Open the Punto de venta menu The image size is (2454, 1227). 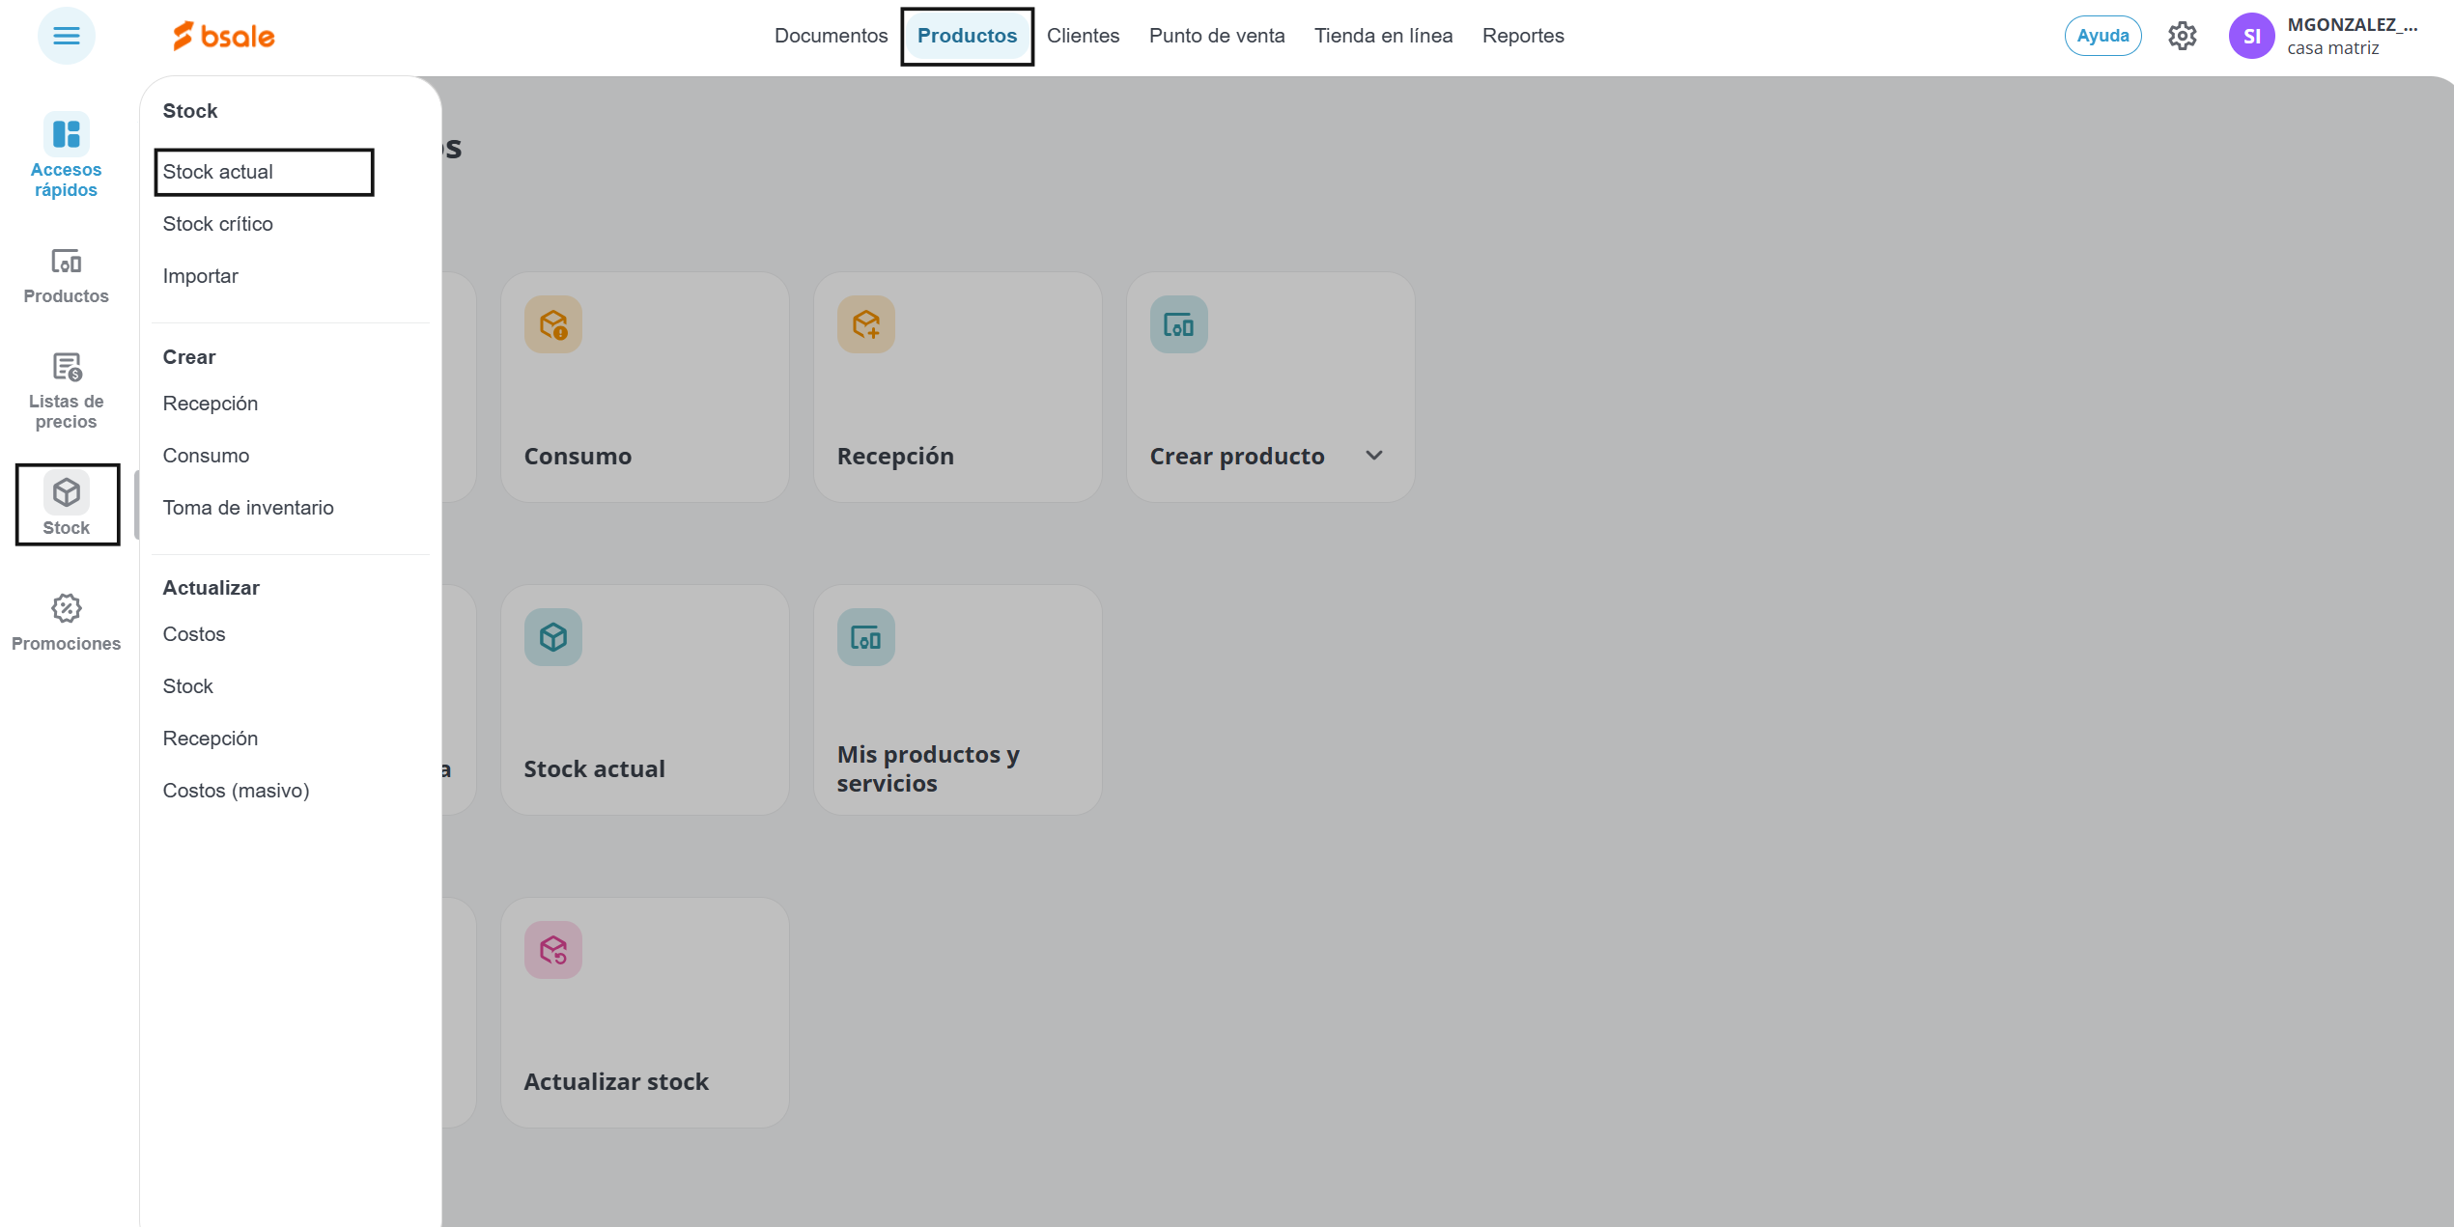coord(1216,36)
